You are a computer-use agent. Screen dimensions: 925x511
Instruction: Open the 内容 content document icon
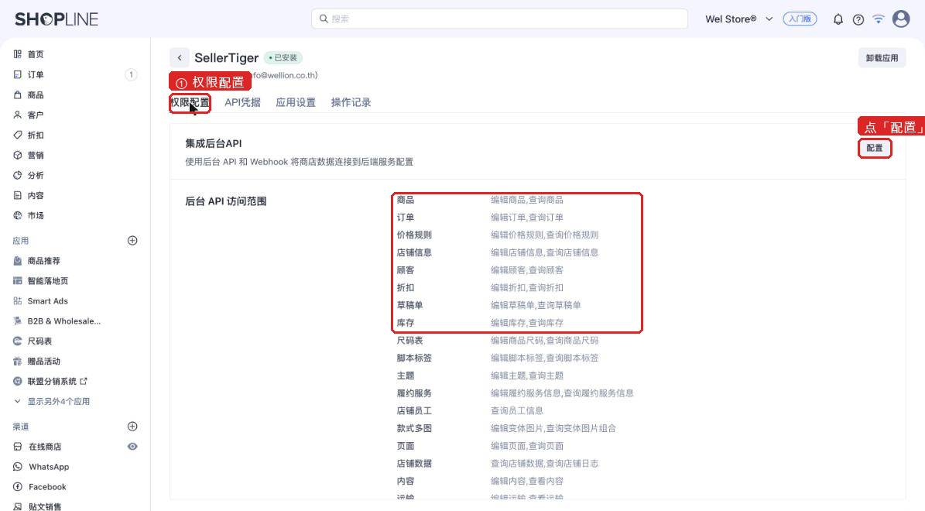18,195
